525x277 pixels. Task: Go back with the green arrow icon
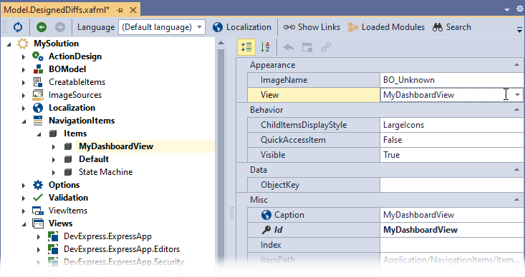42,27
